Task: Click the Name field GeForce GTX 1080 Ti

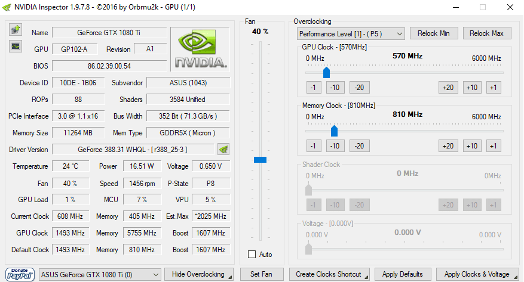Action: point(109,33)
